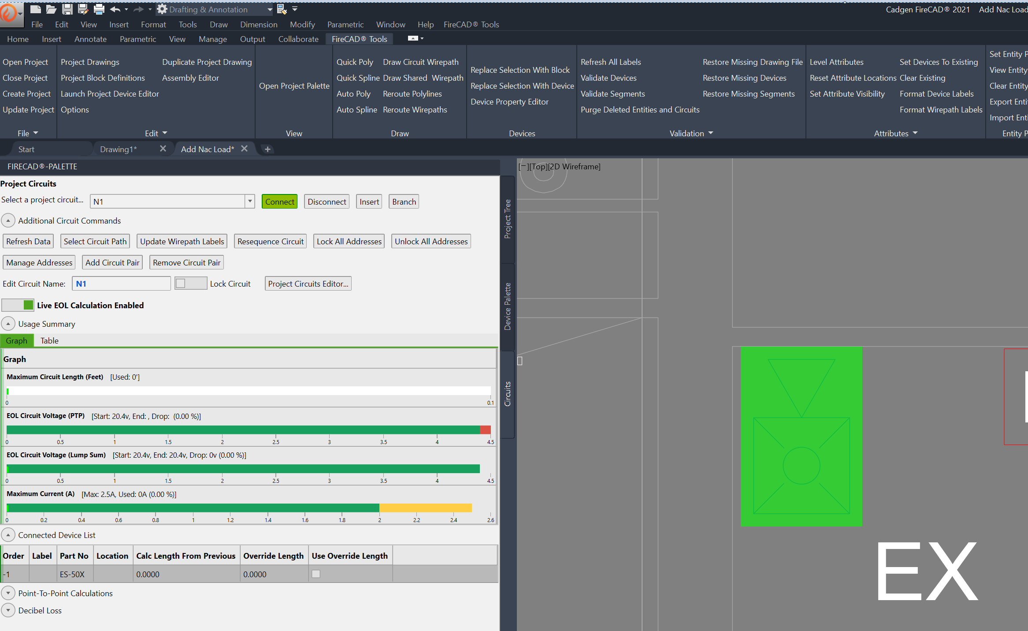
Task: Click the workspace gear icon
Action: pos(162,9)
